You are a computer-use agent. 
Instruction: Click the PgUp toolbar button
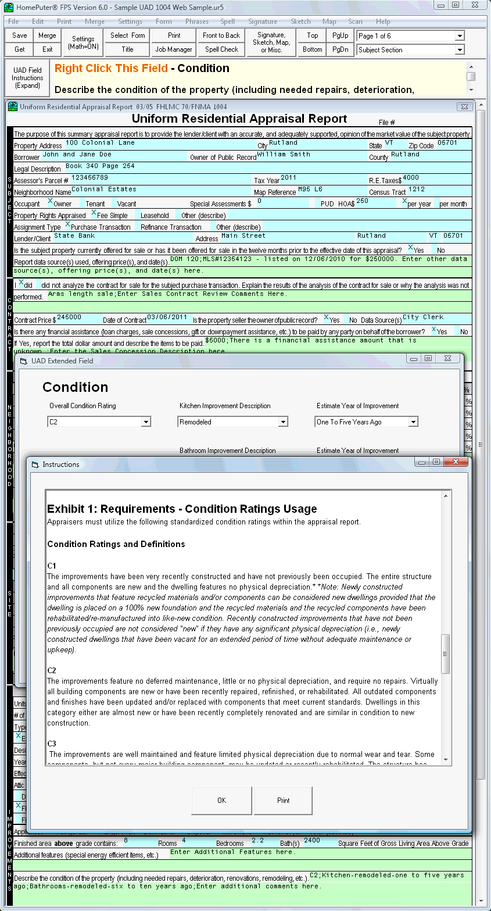coord(341,35)
